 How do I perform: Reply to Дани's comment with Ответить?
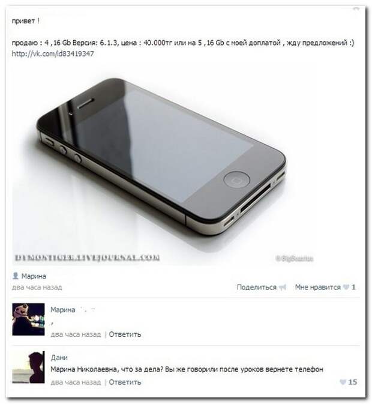(x=125, y=382)
